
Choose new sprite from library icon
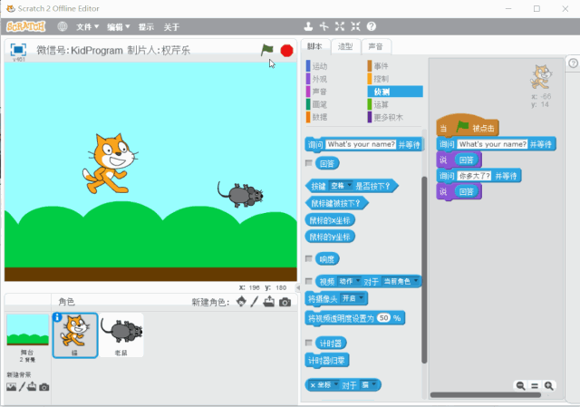point(241,302)
